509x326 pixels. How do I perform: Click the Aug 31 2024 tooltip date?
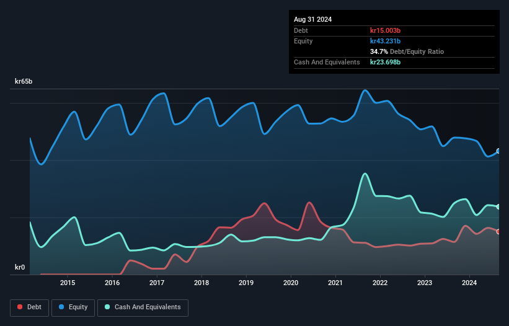[313, 19]
